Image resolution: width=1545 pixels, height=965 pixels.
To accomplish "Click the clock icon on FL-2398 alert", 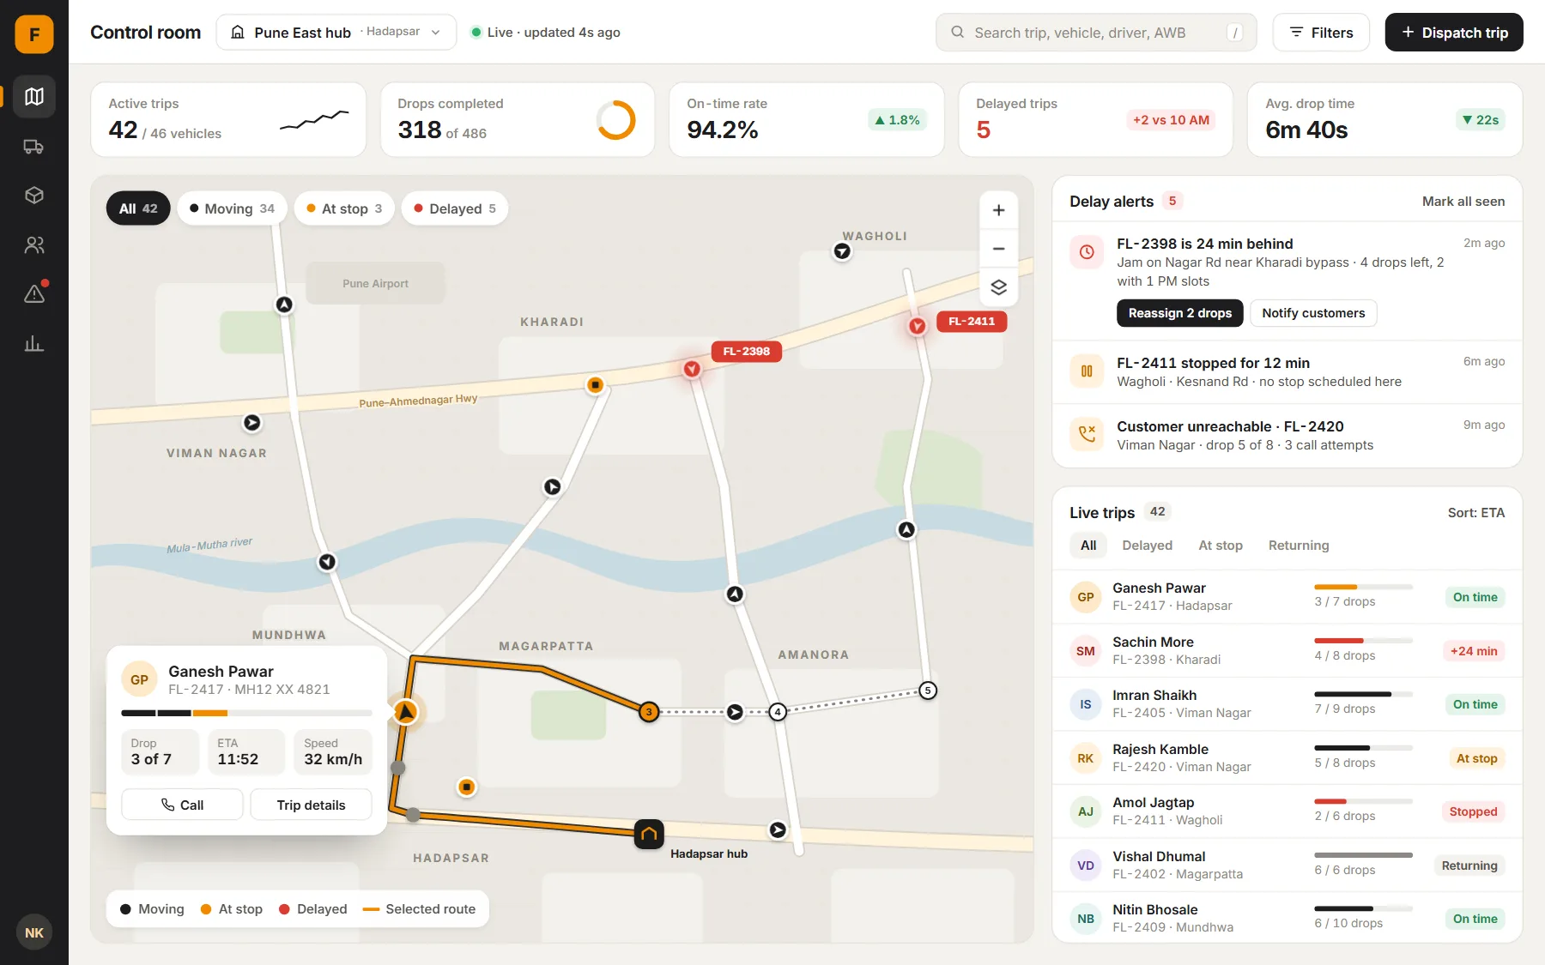I will coord(1087,252).
